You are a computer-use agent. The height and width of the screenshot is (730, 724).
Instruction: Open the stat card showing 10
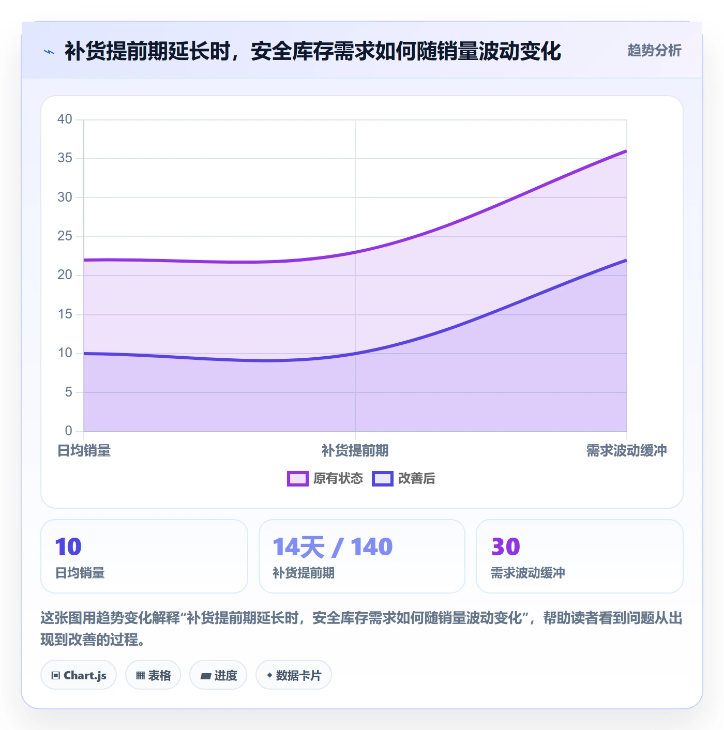tap(144, 556)
